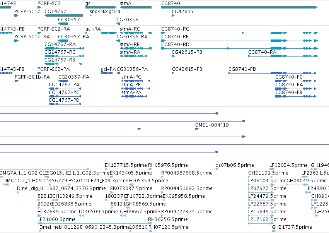This screenshot has height=233, width=329.
Task: Select the GH13249.5prime label
Action: point(72,196)
